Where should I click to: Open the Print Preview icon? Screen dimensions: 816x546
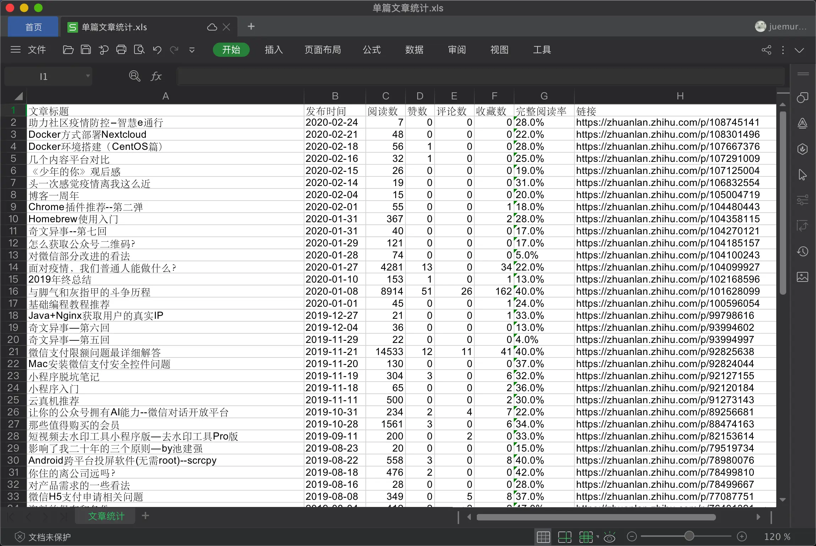[x=139, y=50]
